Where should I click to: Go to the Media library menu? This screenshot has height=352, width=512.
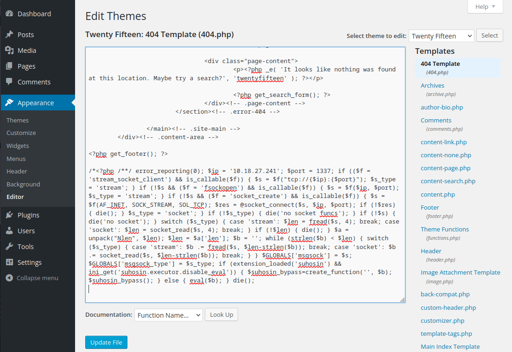pos(27,51)
